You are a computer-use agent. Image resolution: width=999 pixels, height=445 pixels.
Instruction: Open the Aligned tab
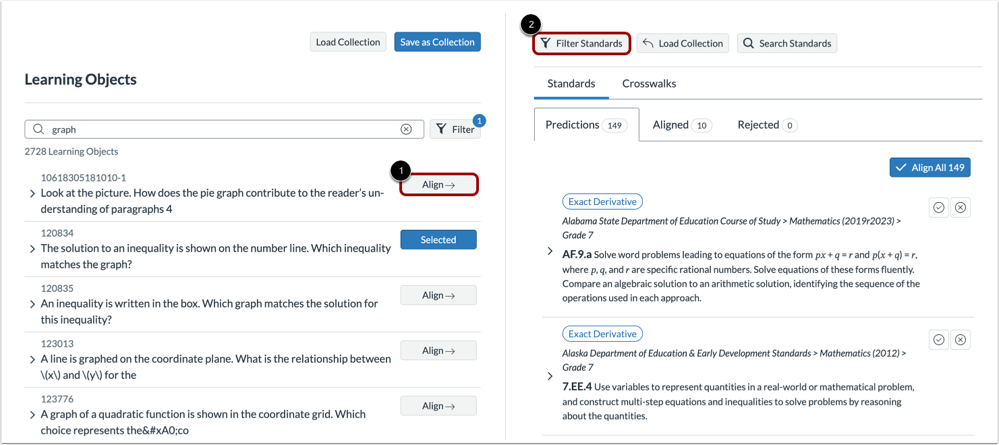pos(682,125)
